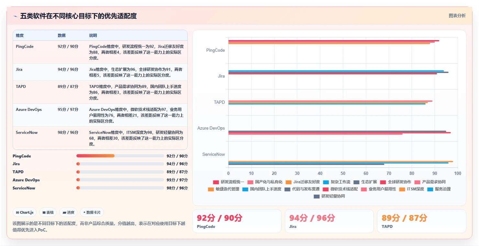Screen dimensions: 479x246
Task: Click table value 98分 / 96分
Action: 68,133
